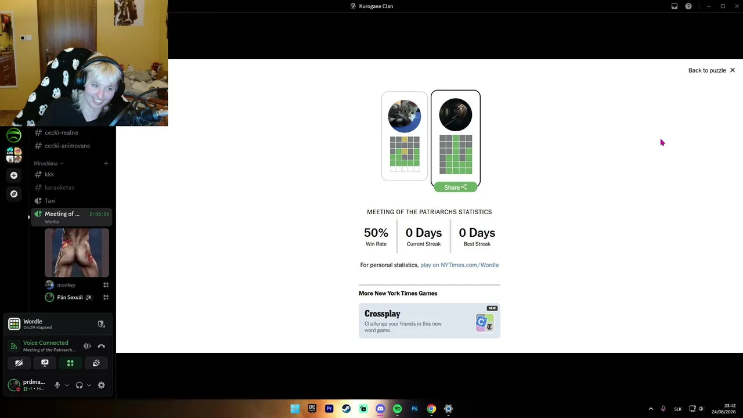The image size is (743, 418).
Task: Open the prdma user profile panel
Action: (x=28, y=385)
